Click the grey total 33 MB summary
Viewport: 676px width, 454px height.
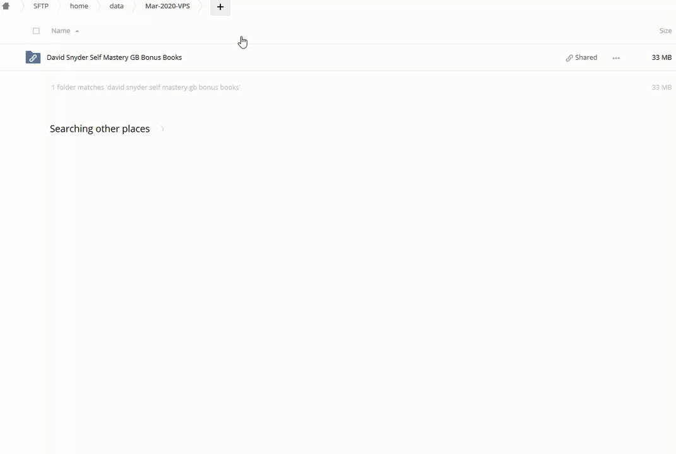tap(661, 88)
